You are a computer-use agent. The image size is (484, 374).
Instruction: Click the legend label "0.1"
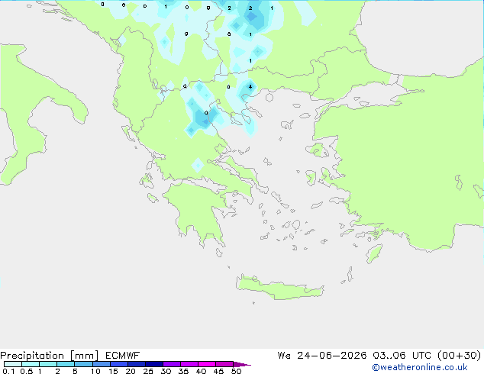click(8, 371)
